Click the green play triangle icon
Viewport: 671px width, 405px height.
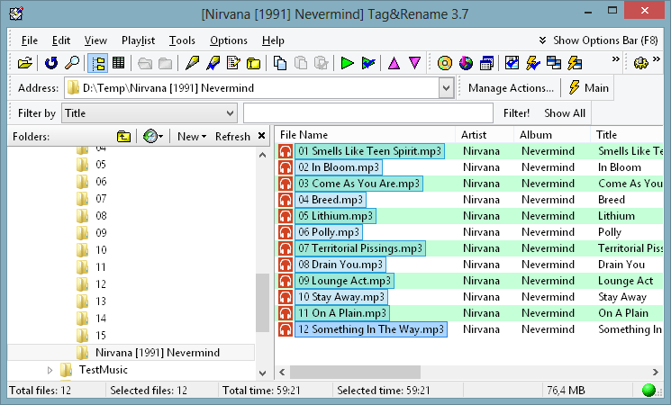[347, 63]
